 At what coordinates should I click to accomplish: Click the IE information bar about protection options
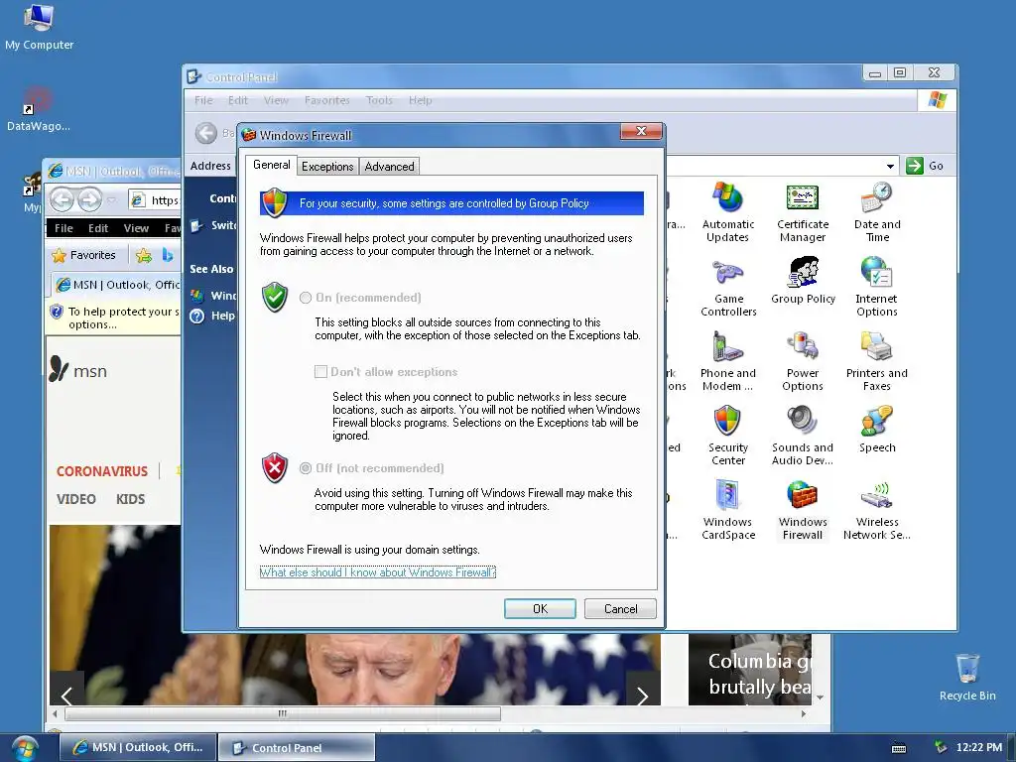pyautogui.click(x=114, y=317)
